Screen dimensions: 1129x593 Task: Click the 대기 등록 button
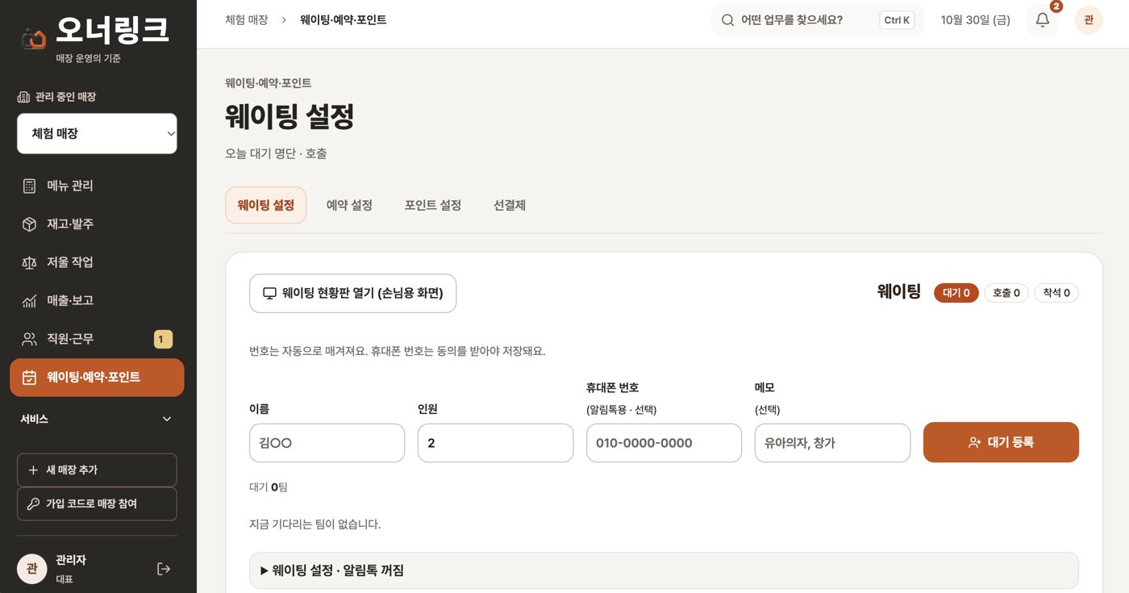click(1001, 442)
